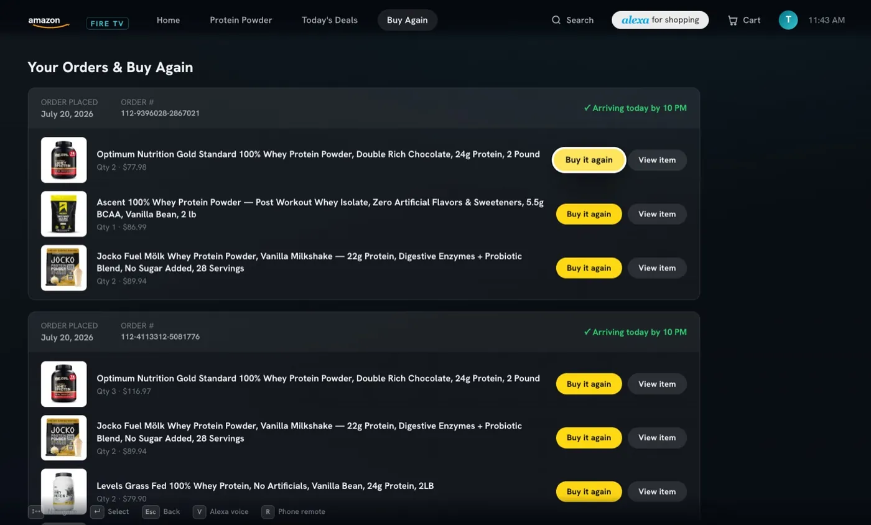Open the profile avatar labeled T
This screenshot has height=525, width=871.
(x=788, y=20)
